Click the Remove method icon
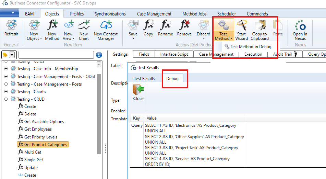The image size is (326, 179). point(184,25)
